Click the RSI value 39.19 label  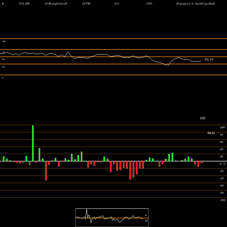coord(209,59)
